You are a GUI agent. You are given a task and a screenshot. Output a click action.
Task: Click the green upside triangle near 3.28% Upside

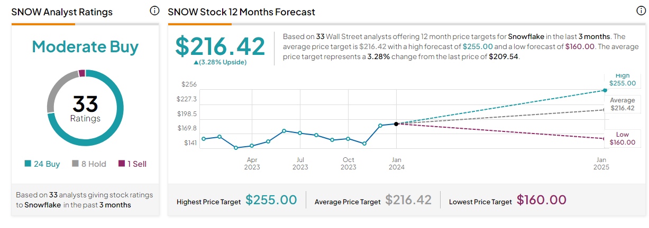coord(196,62)
